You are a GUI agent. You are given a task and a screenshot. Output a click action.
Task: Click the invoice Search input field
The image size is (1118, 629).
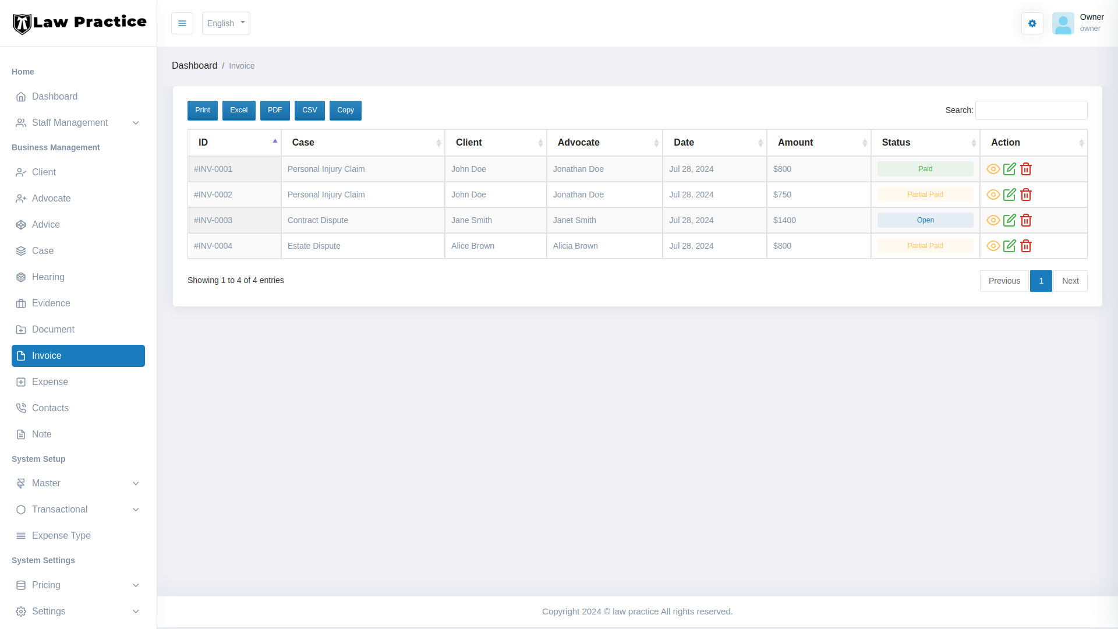(x=1031, y=110)
